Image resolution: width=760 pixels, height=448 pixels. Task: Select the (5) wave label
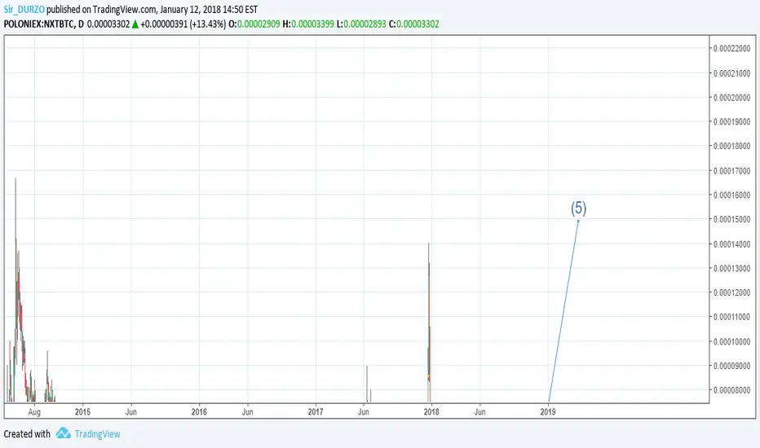click(x=578, y=208)
